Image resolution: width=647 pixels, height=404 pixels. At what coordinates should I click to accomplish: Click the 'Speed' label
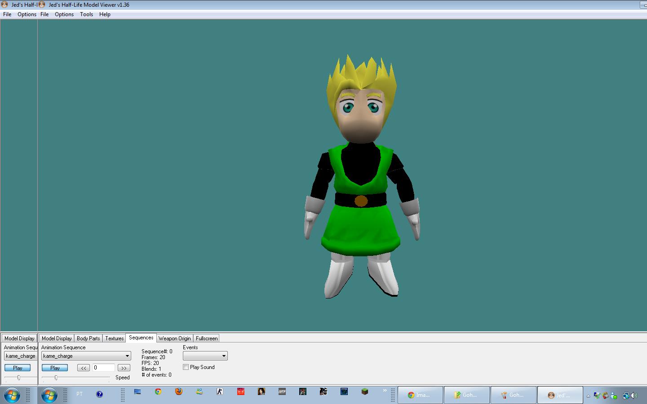point(122,378)
